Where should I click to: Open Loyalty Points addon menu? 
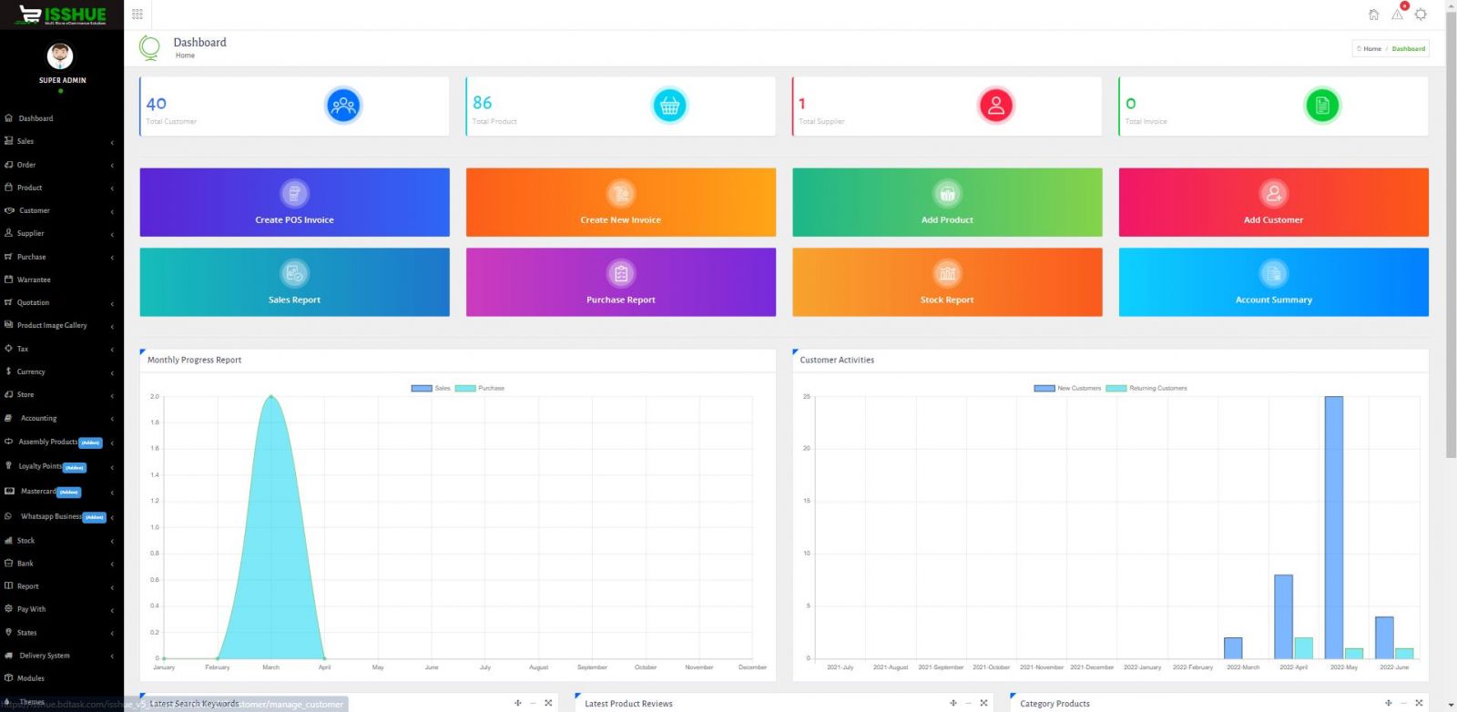pos(60,466)
